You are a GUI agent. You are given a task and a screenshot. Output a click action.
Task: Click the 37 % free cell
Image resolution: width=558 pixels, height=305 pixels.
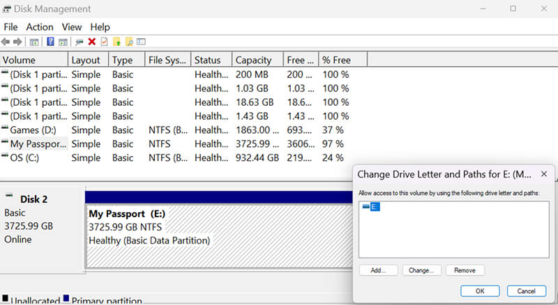(333, 130)
